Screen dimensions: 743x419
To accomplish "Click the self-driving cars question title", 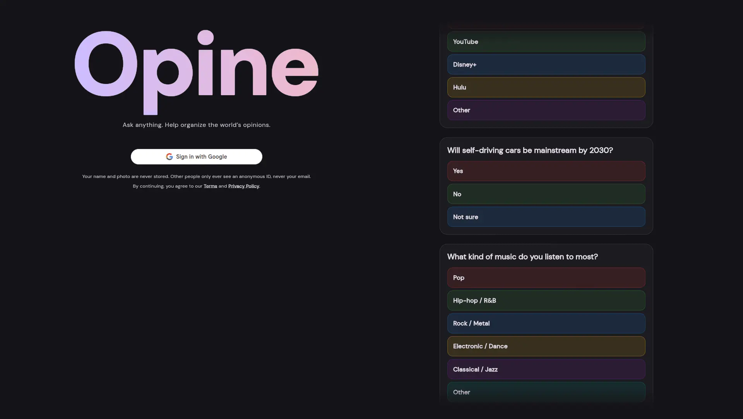I will [x=530, y=150].
